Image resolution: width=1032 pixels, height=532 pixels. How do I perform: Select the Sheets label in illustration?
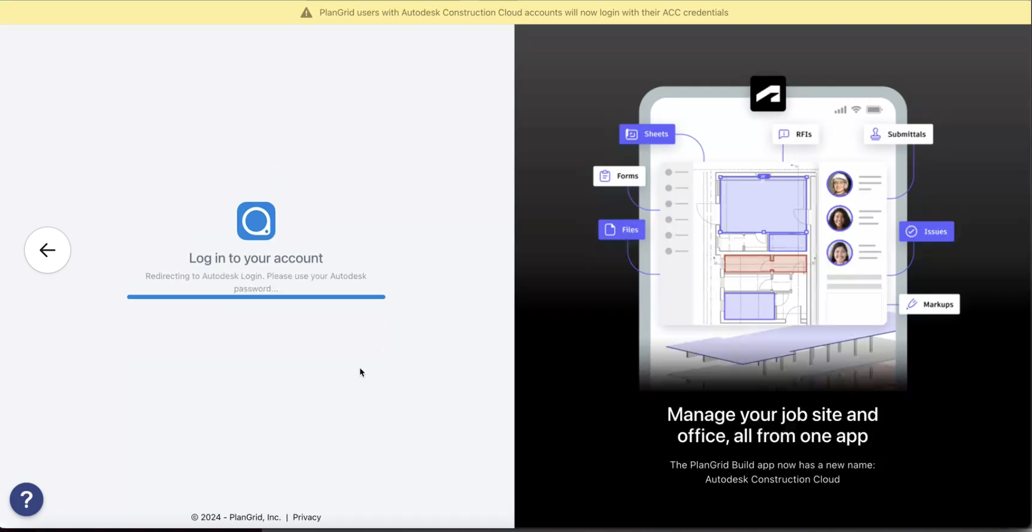(x=647, y=134)
